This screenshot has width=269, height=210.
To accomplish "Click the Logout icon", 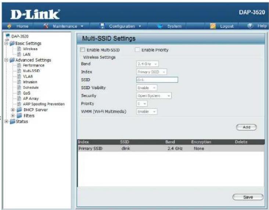I will pos(213,26).
